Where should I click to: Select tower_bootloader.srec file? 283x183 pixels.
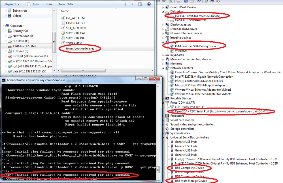(80, 48)
